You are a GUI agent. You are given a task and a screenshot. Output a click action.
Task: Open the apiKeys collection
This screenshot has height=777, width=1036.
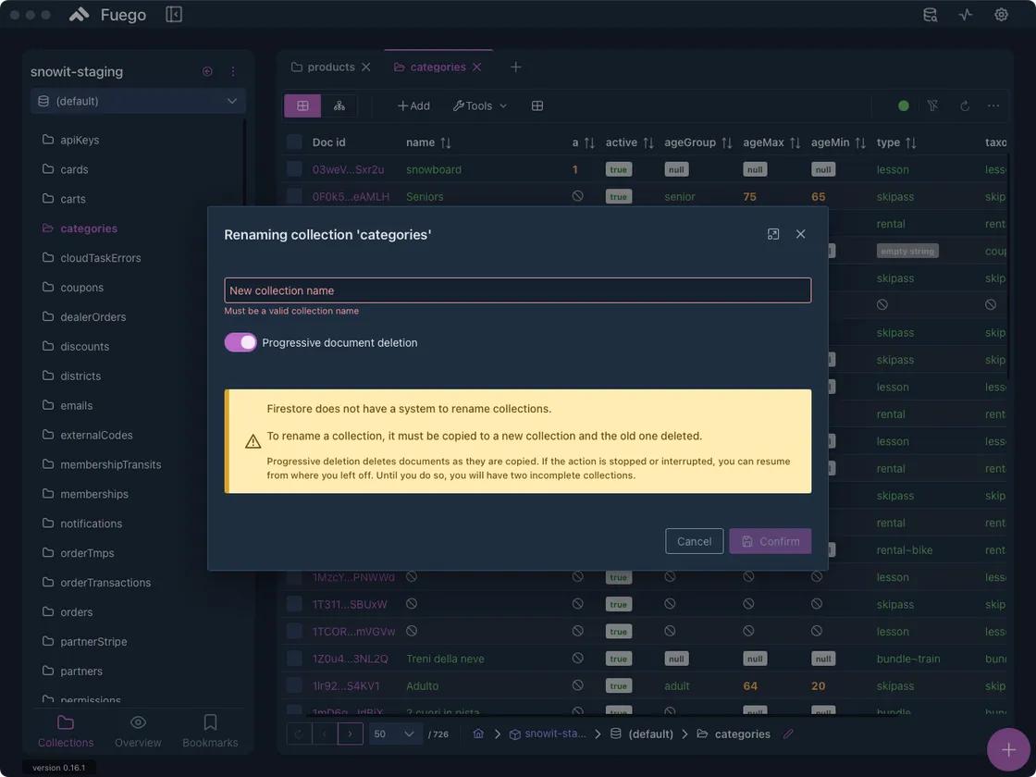80,140
